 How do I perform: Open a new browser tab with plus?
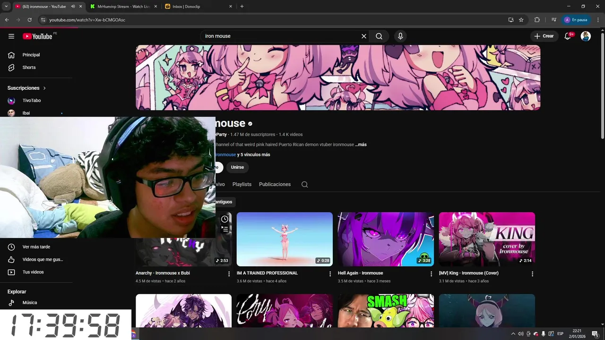pos(242,7)
